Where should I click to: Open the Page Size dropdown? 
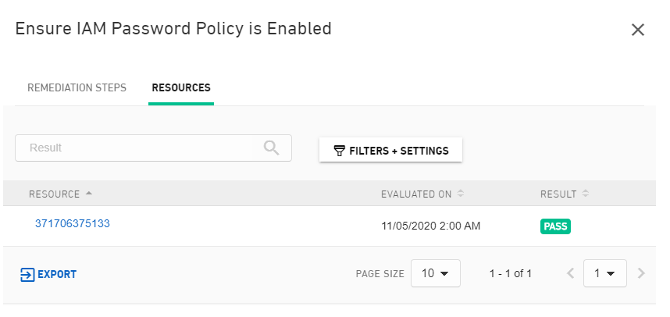(x=435, y=273)
